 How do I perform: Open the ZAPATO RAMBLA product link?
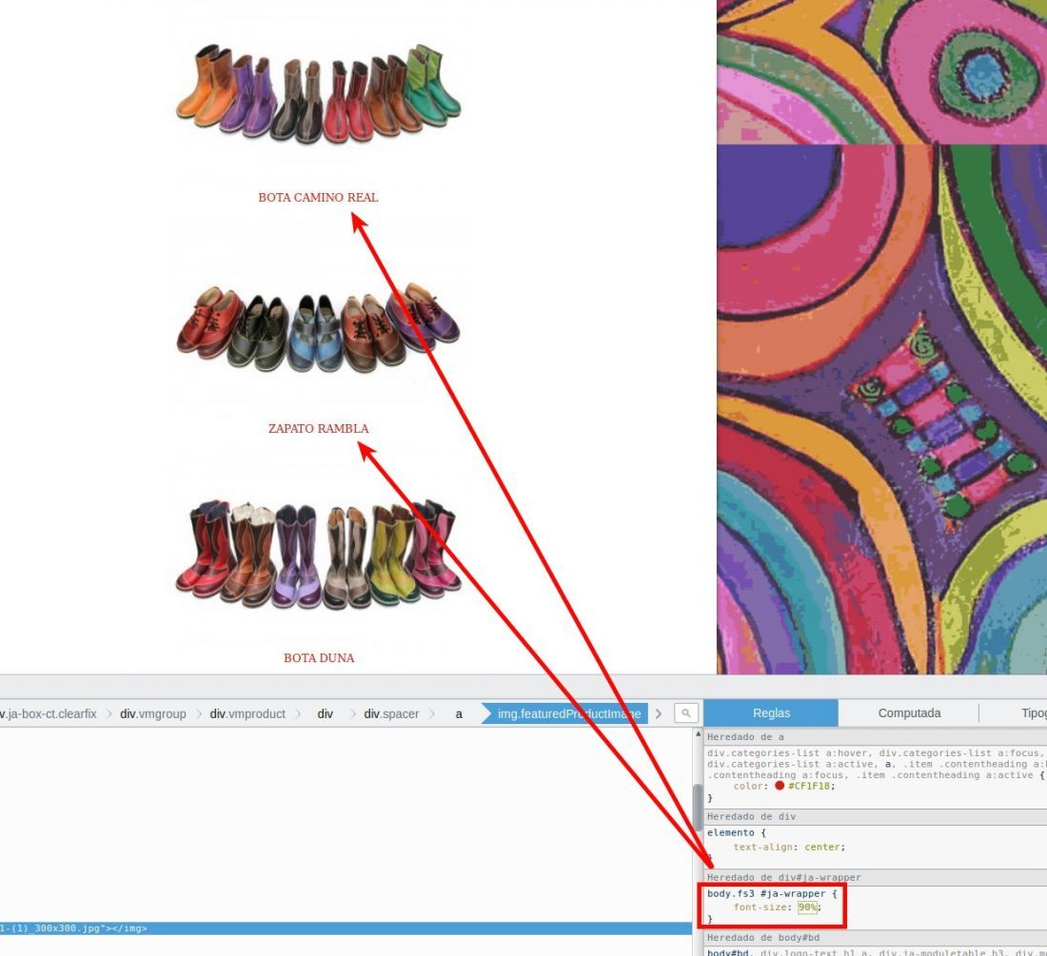tap(318, 428)
